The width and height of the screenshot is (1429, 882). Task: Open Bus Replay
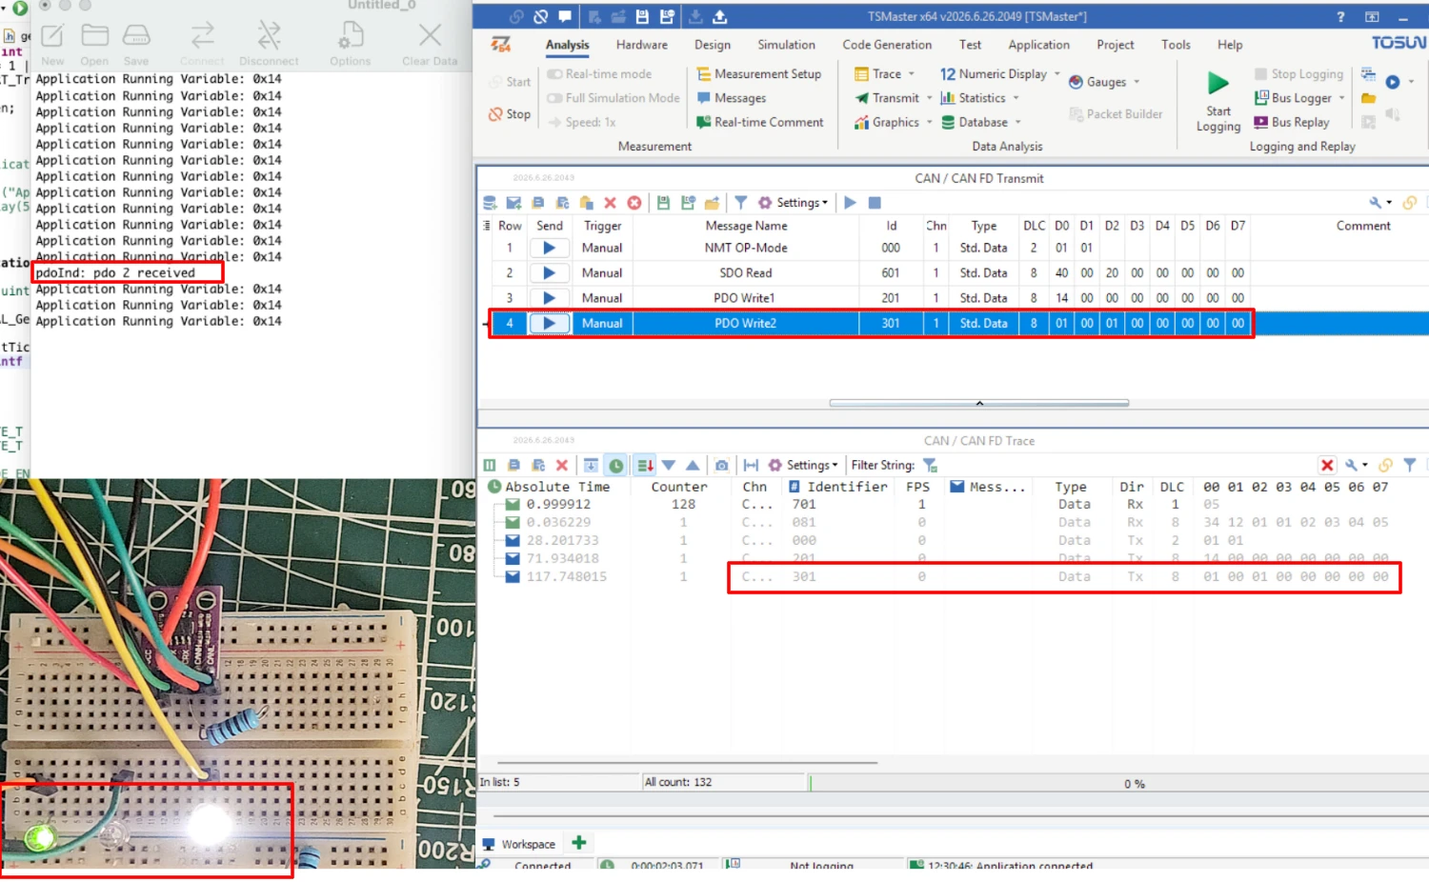coord(1291,122)
